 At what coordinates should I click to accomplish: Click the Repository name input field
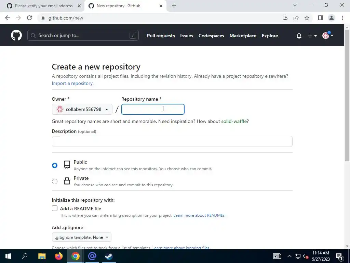click(153, 109)
